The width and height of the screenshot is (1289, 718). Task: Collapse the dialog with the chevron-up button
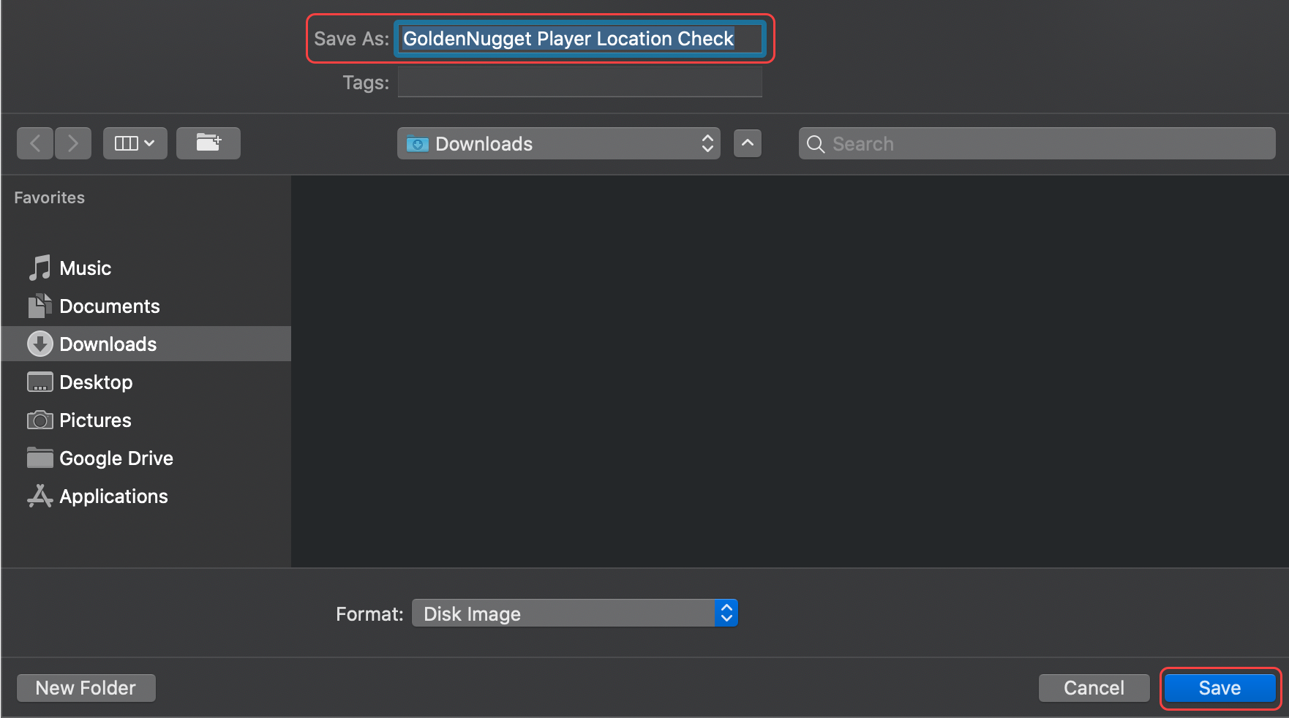748,143
